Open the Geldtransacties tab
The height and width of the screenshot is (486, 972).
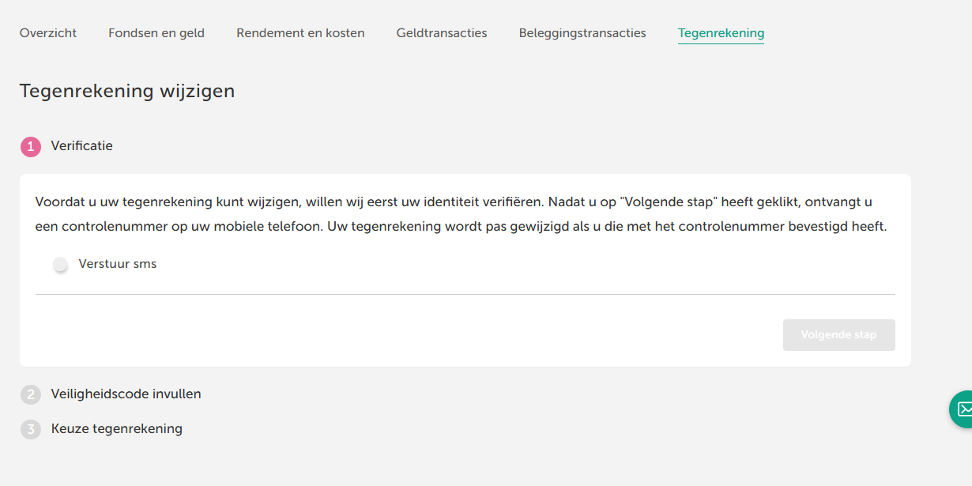442,33
